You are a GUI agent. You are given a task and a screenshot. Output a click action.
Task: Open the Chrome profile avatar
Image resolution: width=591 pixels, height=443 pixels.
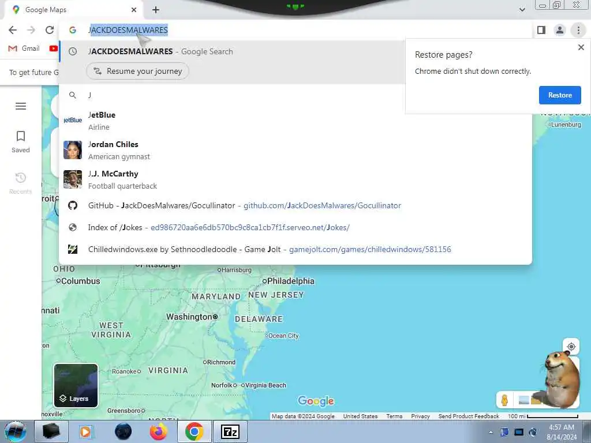pos(560,30)
